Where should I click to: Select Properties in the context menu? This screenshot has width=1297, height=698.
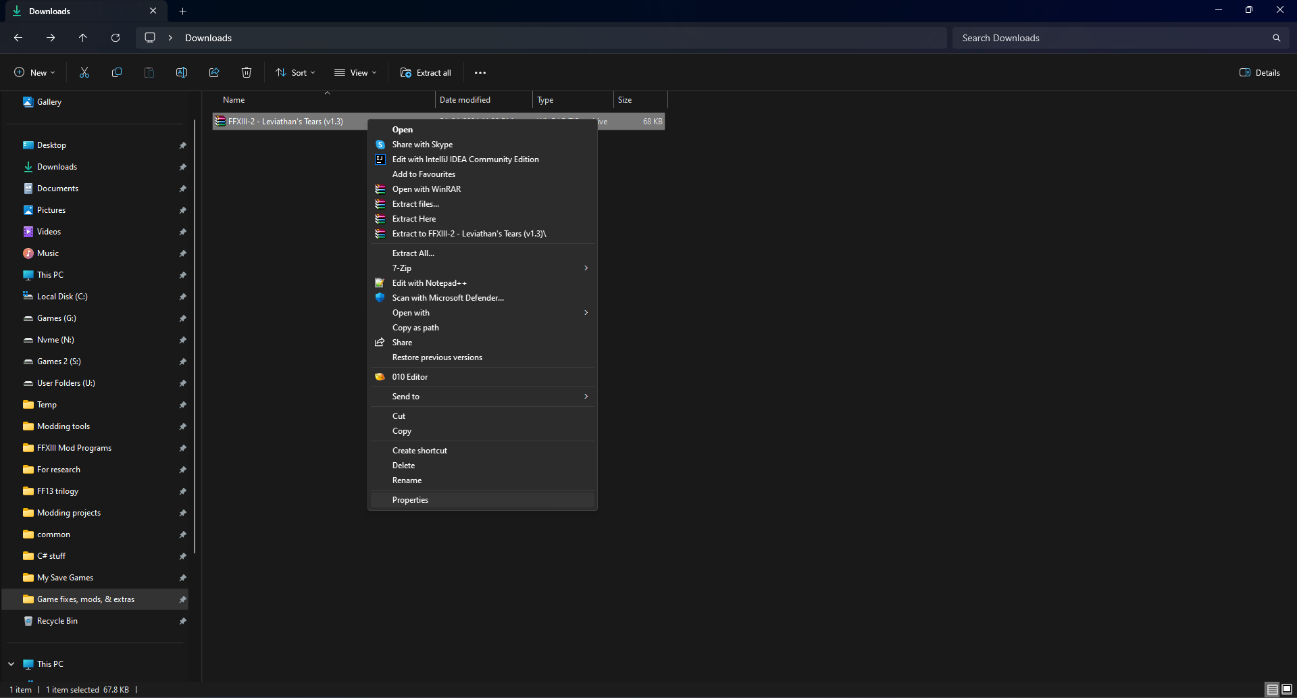point(410,500)
